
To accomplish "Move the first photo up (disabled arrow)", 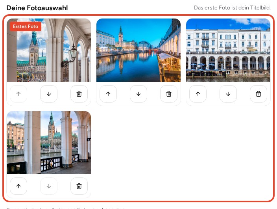I will [x=18, y=94].
